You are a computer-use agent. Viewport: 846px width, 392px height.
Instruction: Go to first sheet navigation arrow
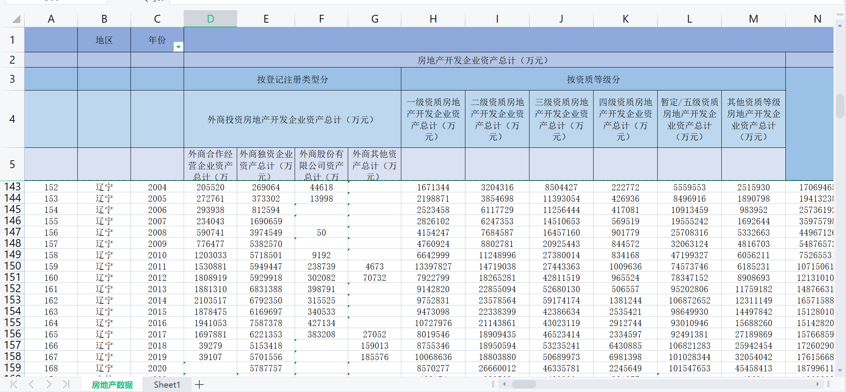(14, 384)
